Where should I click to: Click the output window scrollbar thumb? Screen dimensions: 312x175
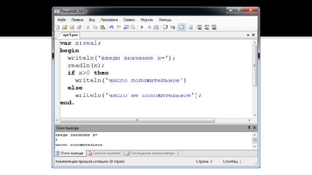(254, 140)
